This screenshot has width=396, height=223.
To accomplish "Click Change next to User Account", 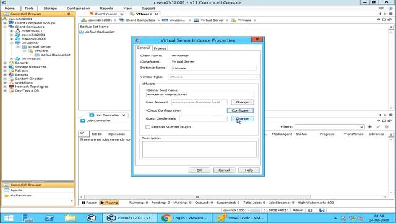I will pyautogui.click(x=242, y=102).
